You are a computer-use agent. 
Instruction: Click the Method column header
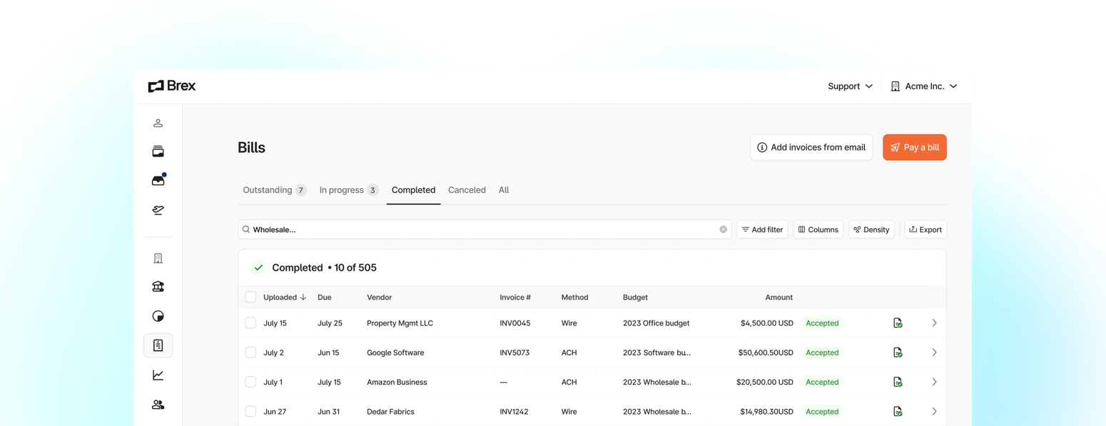[x=574, y=297]
